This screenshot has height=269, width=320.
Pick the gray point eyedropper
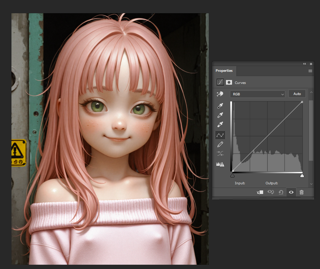coord(220,115)
